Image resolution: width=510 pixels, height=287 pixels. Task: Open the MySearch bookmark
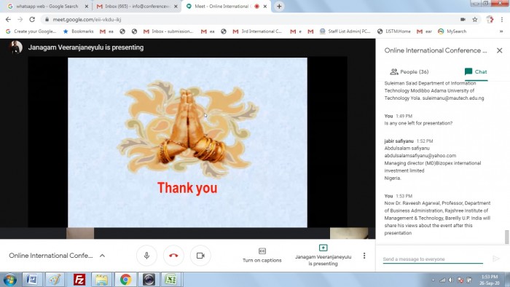point(452,31)
